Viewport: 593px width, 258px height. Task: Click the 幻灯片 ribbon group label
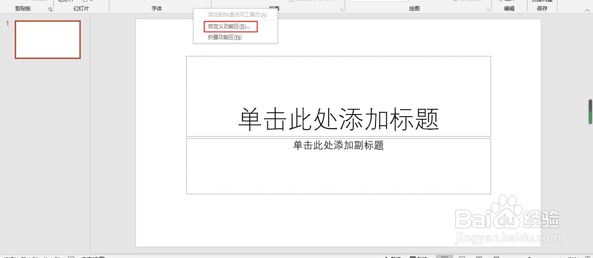click(81, 9)
